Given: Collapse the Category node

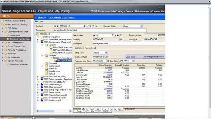Looking at the screenshot, I should (x=42, y=45).
